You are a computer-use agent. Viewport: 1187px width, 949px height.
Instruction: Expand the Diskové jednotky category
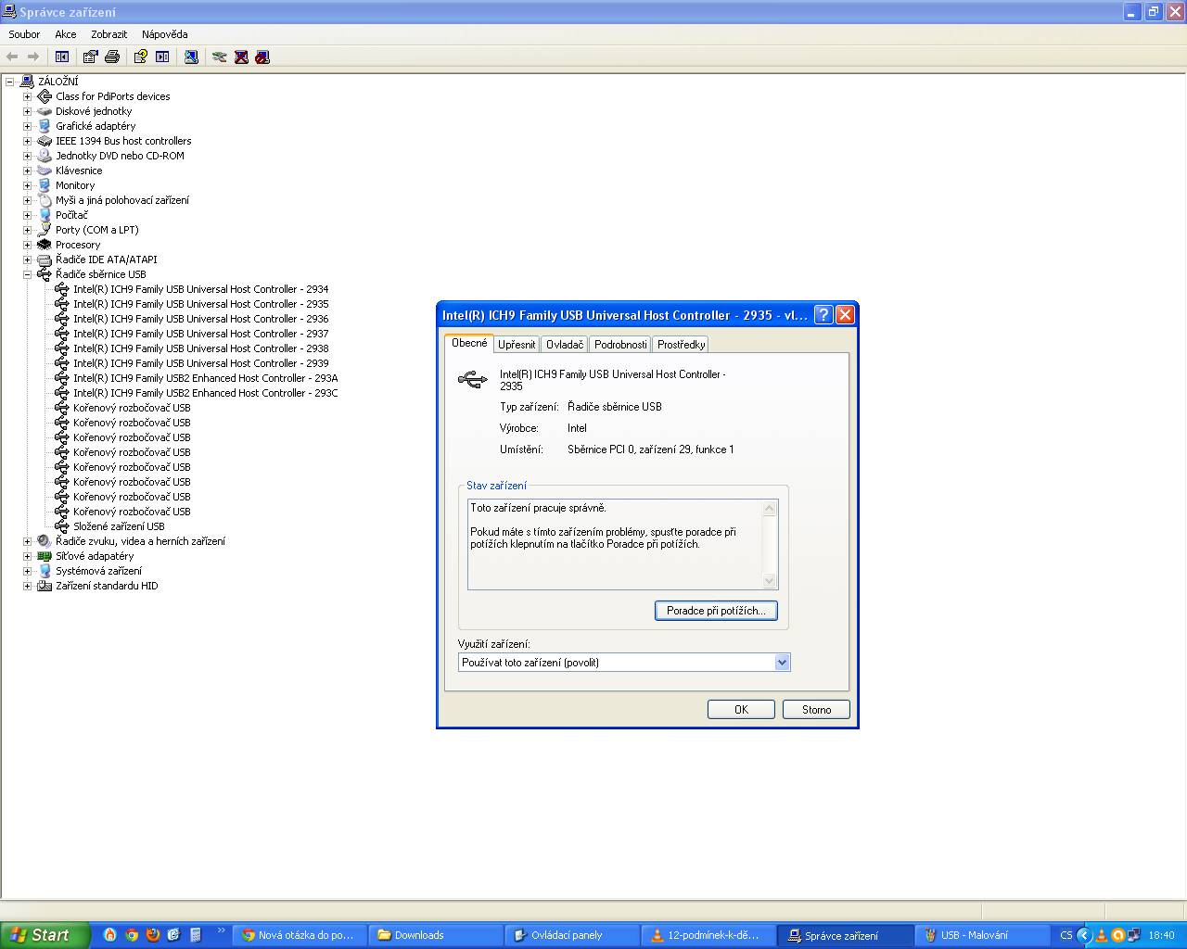pos(27,111)
